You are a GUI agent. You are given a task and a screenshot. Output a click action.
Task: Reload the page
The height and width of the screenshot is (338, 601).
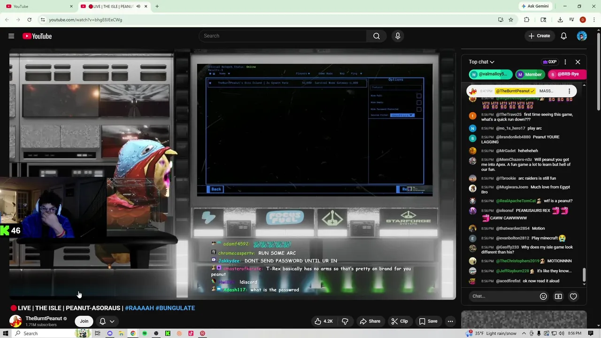coord(29,20)
